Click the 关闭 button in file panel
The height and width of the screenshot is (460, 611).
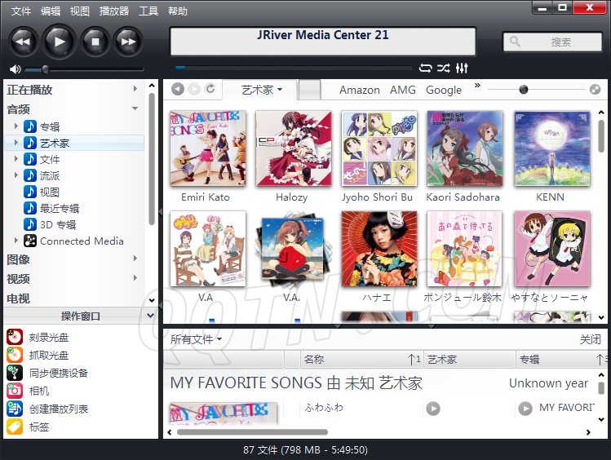point(590,339)
